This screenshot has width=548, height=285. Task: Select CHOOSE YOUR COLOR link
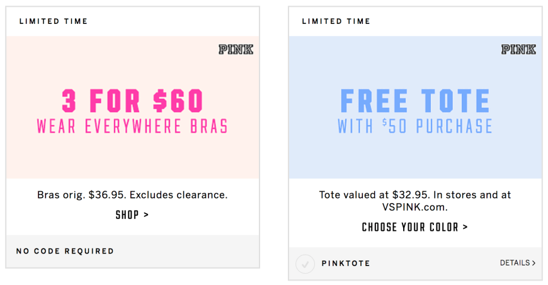point(414,227)
